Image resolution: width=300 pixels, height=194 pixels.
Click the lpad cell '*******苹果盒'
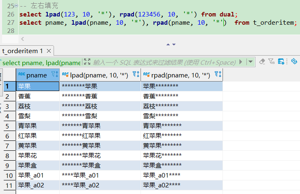(100, 166)
